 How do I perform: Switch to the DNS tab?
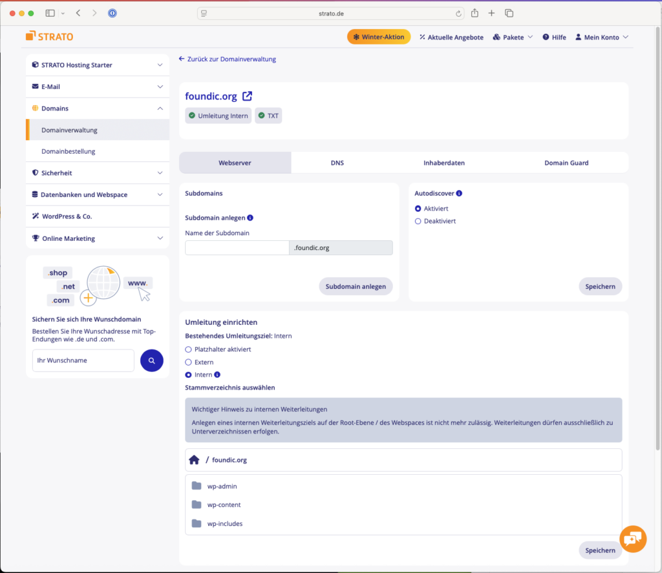pyautogui.click(x=337, y=163)
